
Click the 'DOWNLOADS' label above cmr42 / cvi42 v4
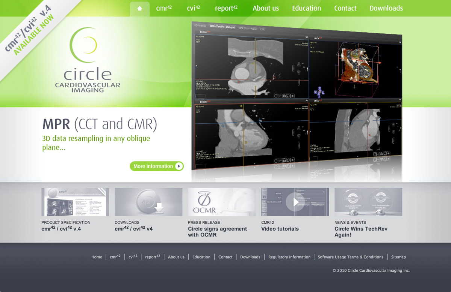(127, 222)
